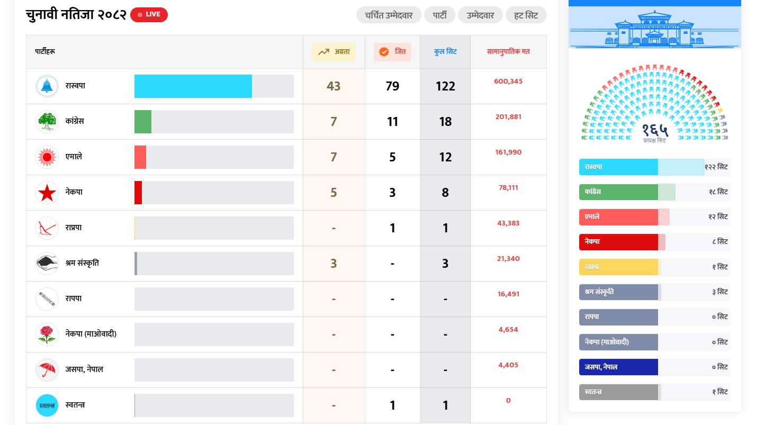Click the रास्वपा cyan progress bar
The width and height of the screenshot is (774, 425).
coord(193,86)
